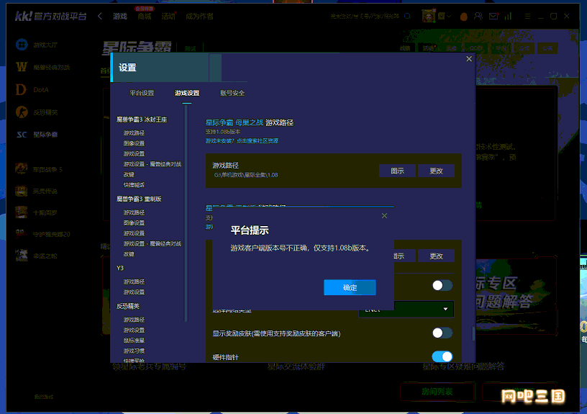The image size is (587, 414).
Task: Open 成为作者 in the top navigation
Action: [199, 17]
